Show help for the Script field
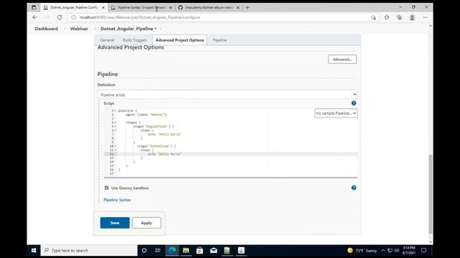460x258 pixels. (354, 103)
